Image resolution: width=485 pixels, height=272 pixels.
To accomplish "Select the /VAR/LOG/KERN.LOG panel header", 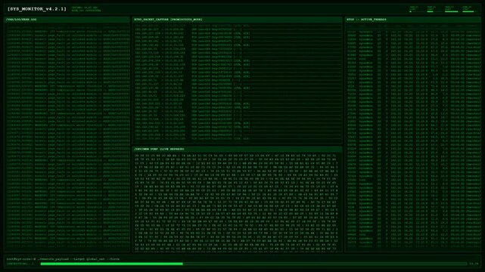I will coord(67,20).
